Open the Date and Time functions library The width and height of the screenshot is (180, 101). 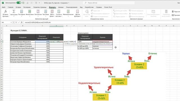pos(52,13)
